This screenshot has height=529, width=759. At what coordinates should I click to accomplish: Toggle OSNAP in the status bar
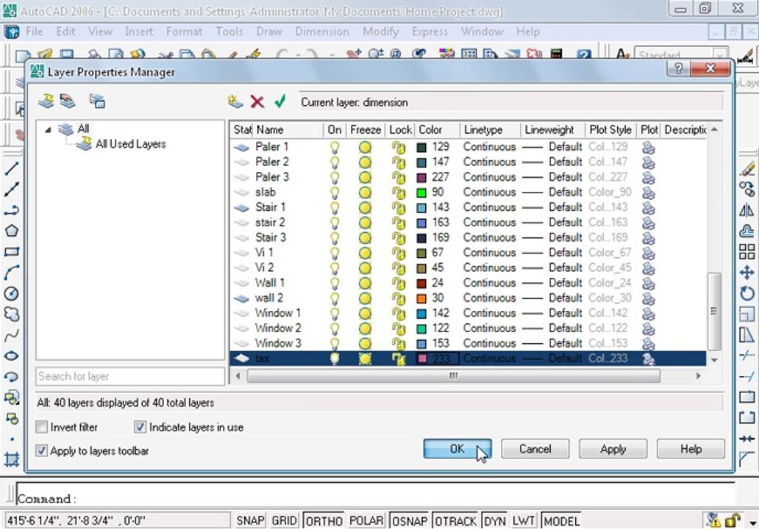410,521
